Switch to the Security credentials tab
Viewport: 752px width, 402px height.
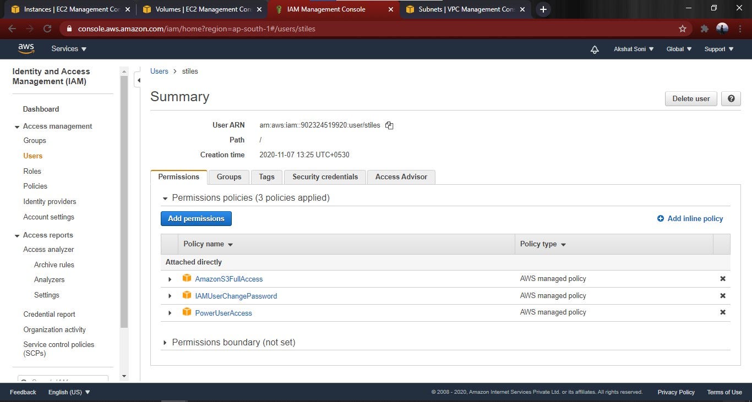[x=325, y=177]
